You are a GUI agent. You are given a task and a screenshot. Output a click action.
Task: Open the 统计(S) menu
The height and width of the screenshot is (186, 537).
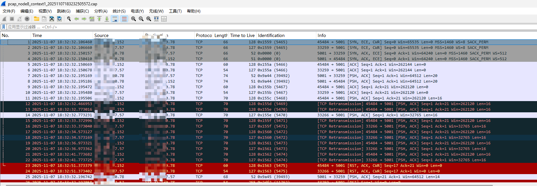coord(119,11)
